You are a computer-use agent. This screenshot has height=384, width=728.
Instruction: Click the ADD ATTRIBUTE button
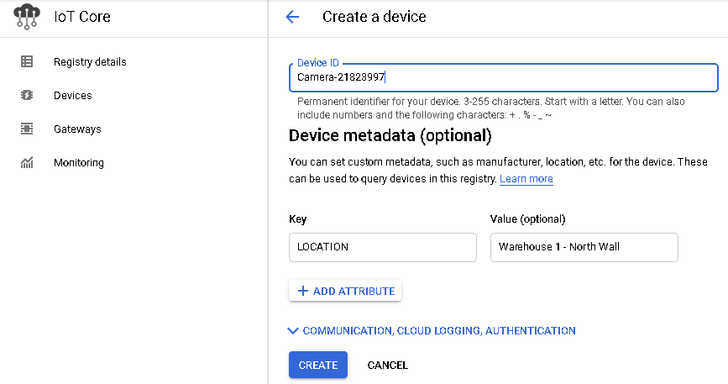pos(345,291)
